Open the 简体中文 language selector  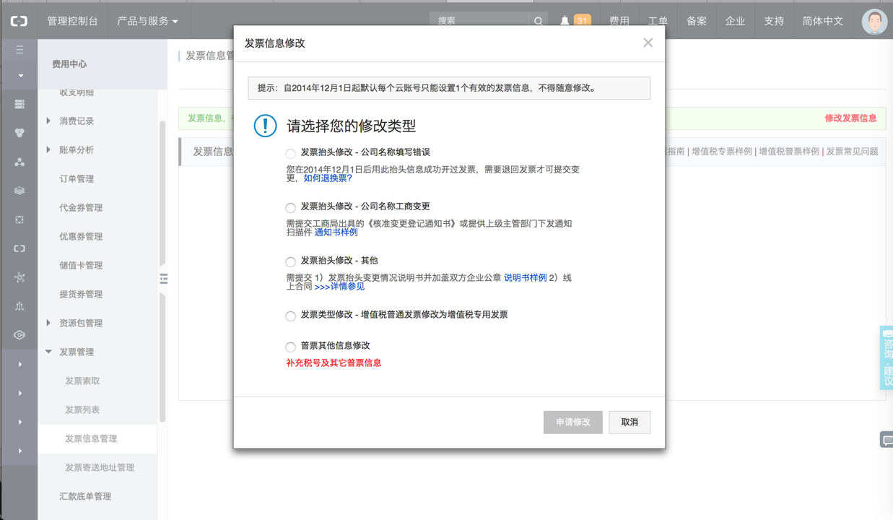(822, 21)
